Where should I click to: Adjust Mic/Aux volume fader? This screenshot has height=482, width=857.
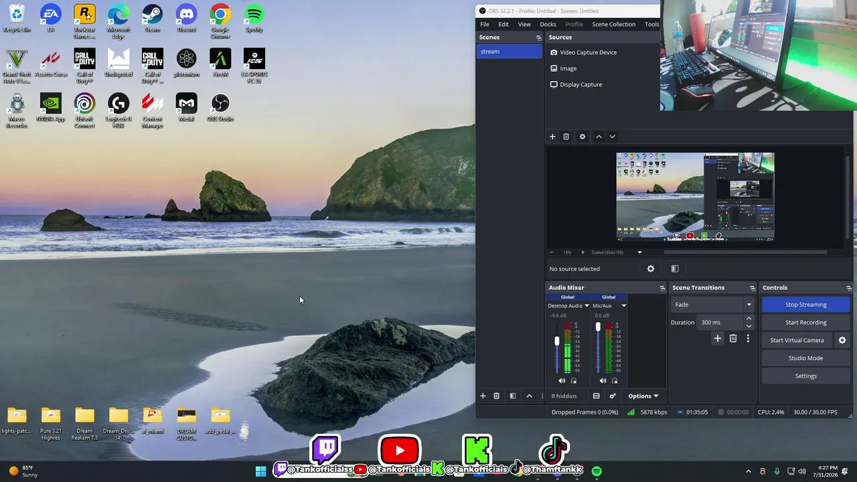[598, 327]
